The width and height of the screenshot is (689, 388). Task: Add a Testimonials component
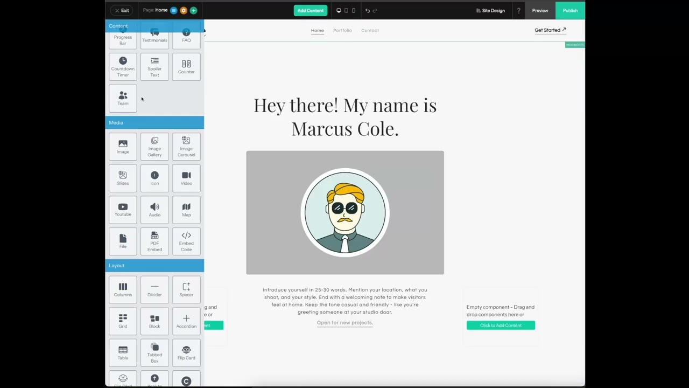coord(154,38)
